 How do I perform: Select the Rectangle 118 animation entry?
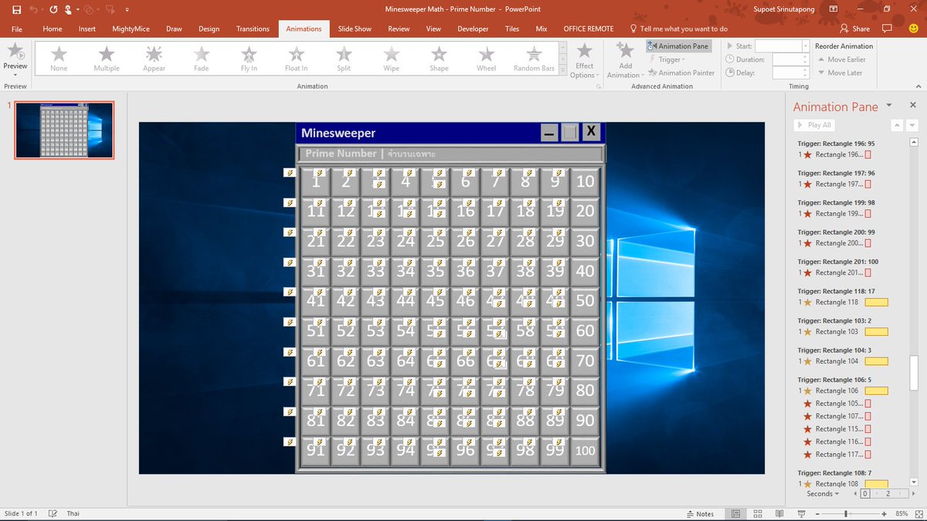pyautogui.click(x=844, y=303)
